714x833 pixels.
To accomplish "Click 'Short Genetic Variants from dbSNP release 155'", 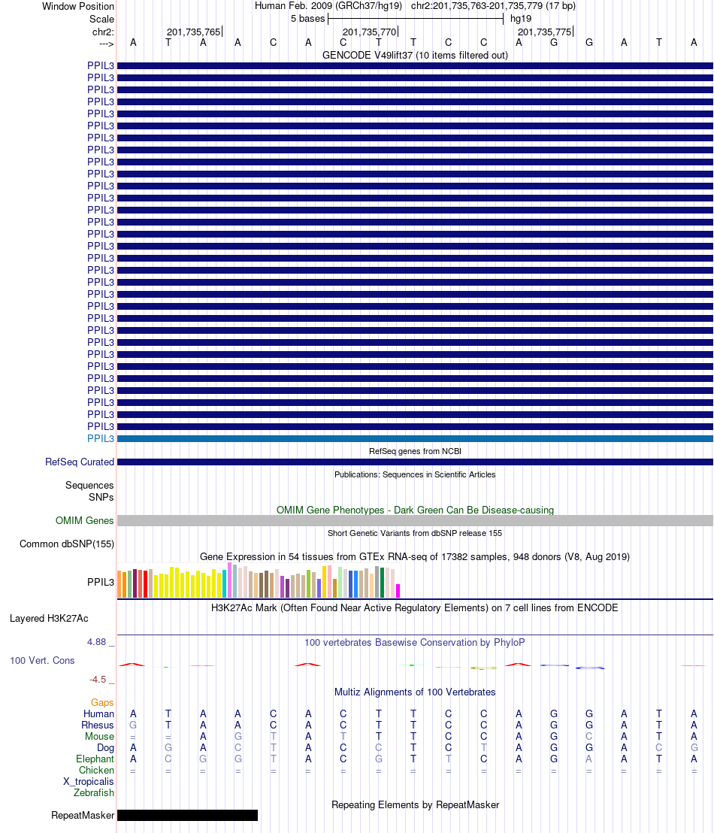I will 415,533.
